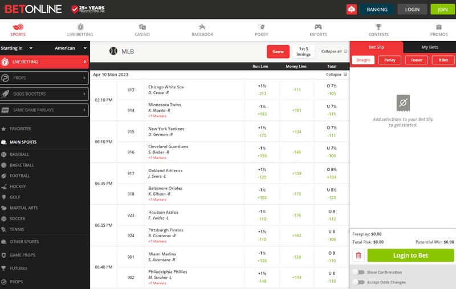Click the trash icon in bet slip
The height and width of the screenshot is (289, 456).
point(359,255)
